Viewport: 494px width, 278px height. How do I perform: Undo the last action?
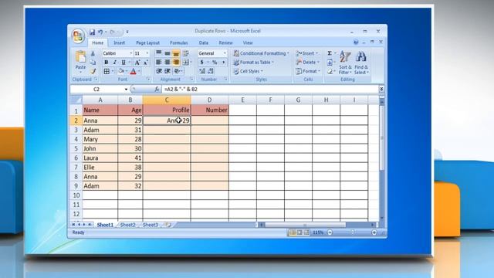100,32
